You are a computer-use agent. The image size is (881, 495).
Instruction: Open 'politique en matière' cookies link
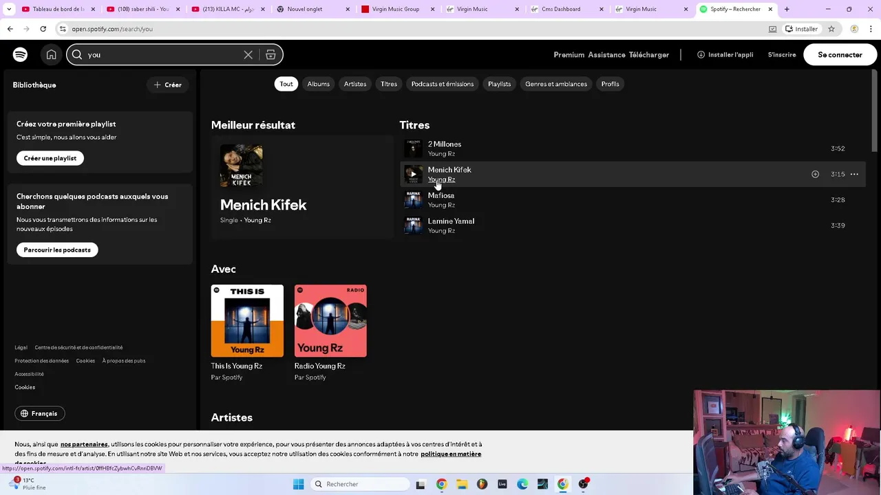(x=451, y=454)
